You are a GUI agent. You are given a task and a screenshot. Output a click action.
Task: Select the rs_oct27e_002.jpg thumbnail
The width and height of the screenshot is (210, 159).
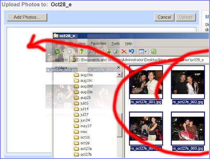point(188,82)
